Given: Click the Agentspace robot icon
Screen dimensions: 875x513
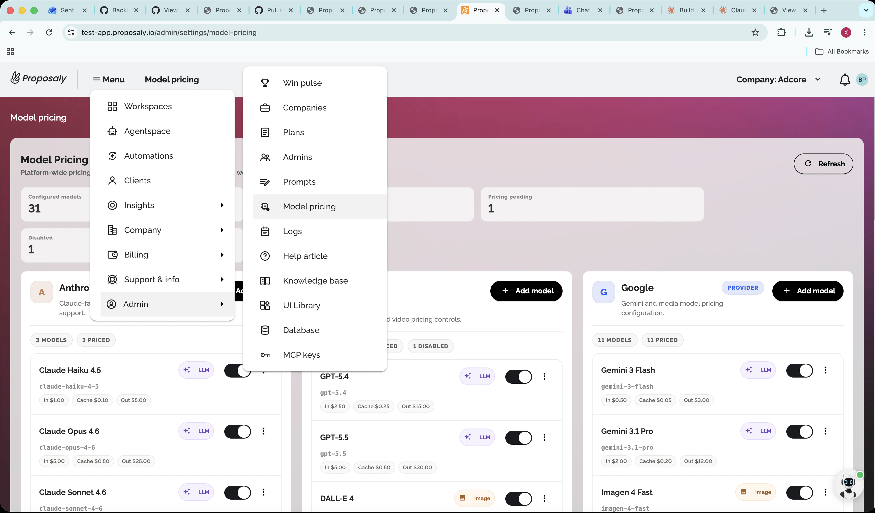Looking at the screenshot, I should (x=112, y=131).
